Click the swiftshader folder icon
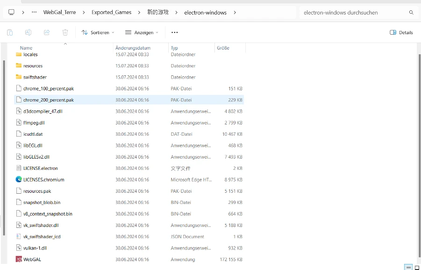 [x=19, y=77]
